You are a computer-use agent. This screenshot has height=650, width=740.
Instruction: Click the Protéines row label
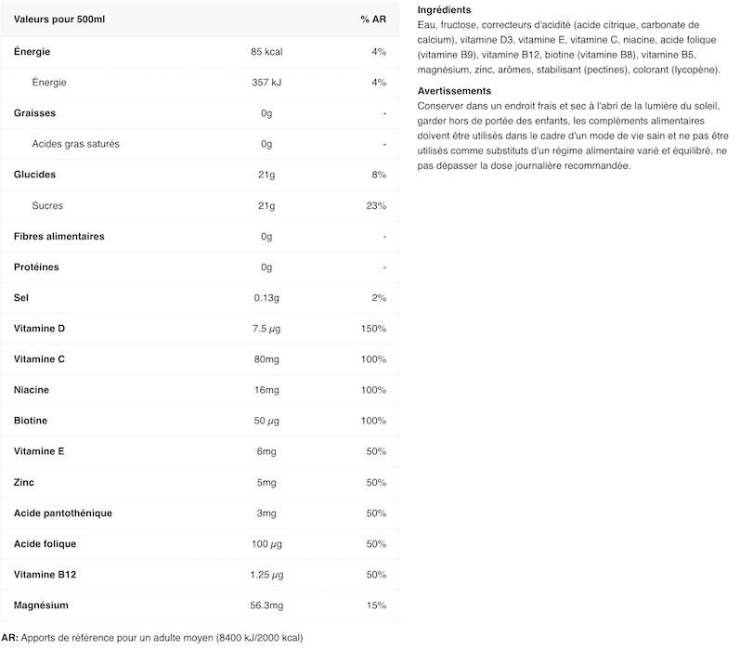pyautogui.click(x=36, y=266)
